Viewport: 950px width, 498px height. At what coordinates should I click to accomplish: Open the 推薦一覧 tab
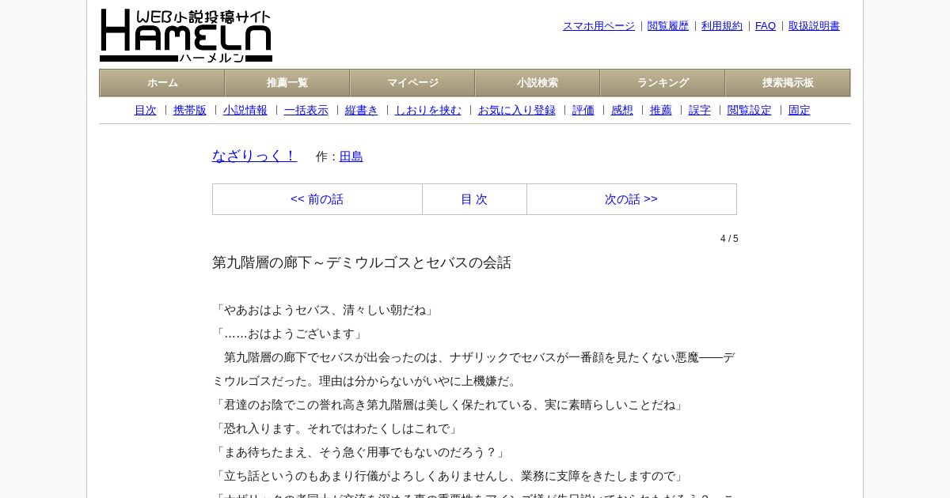(x=287, y=83)
